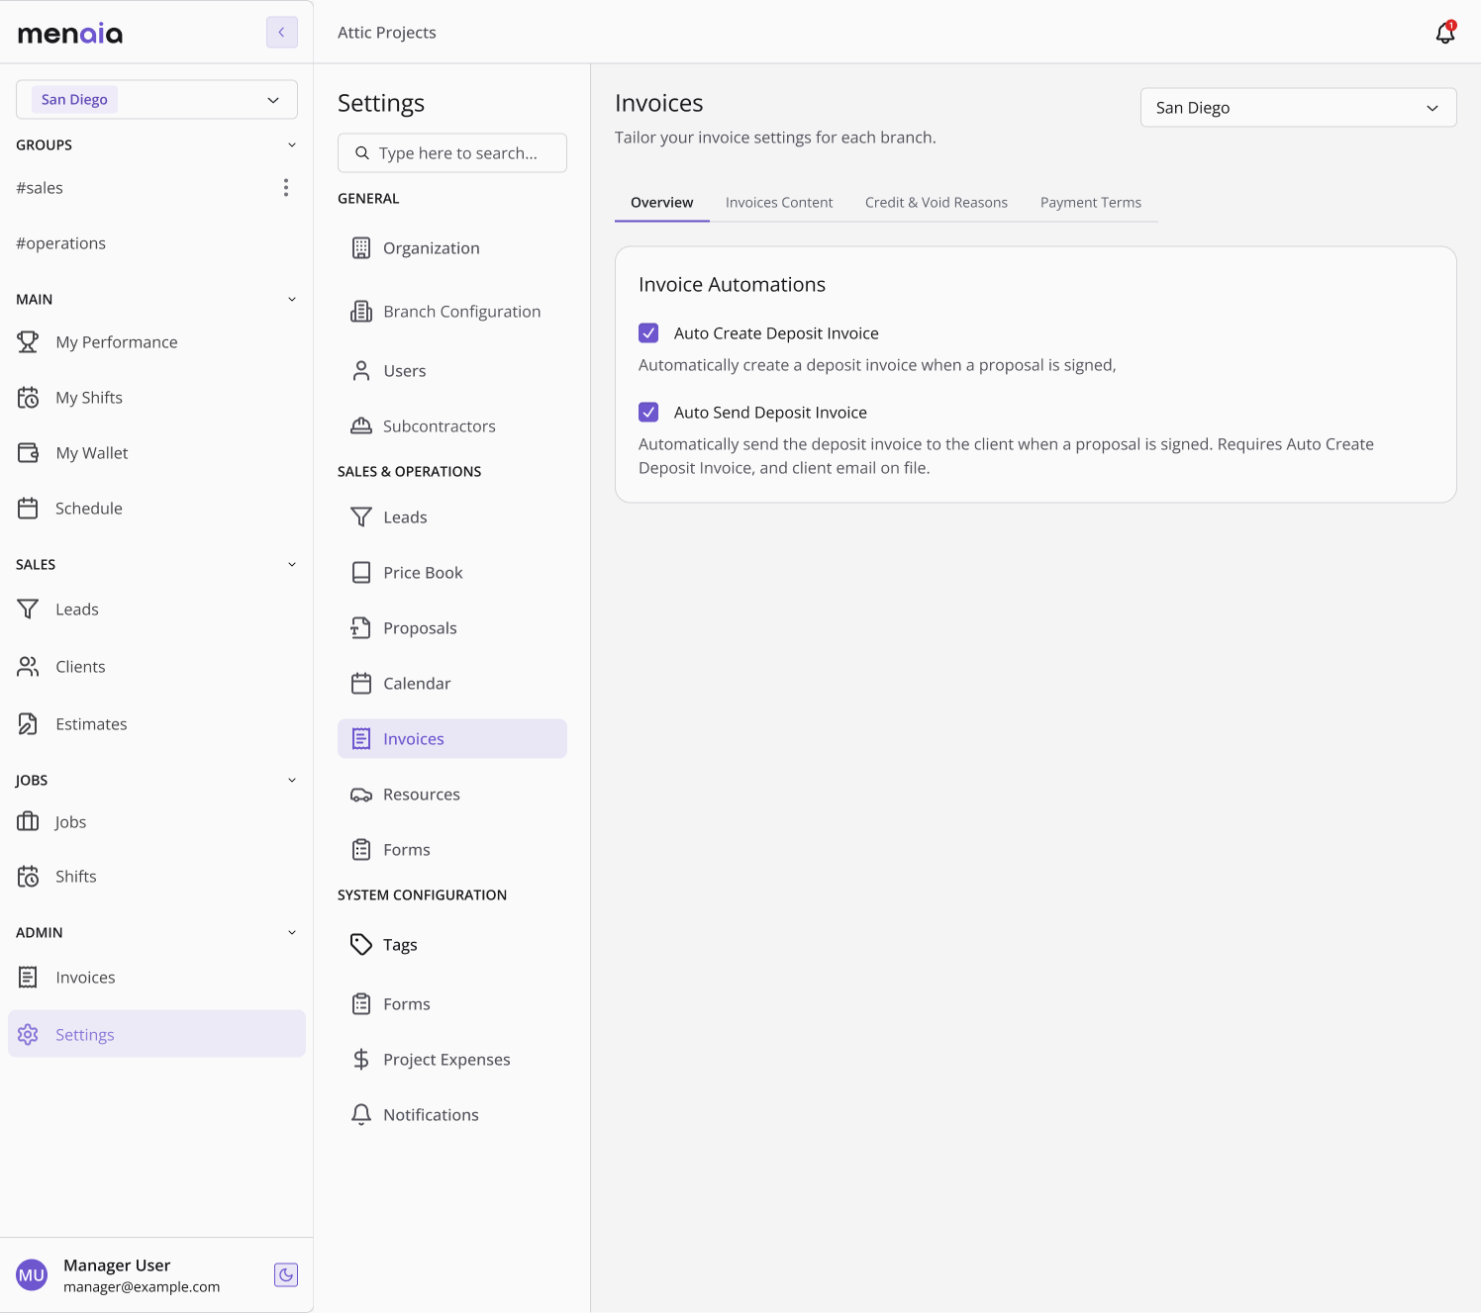The width and height of the screenshot is (1481, 1313).
Task: Click the menaia logo
Action: point(70,34)
